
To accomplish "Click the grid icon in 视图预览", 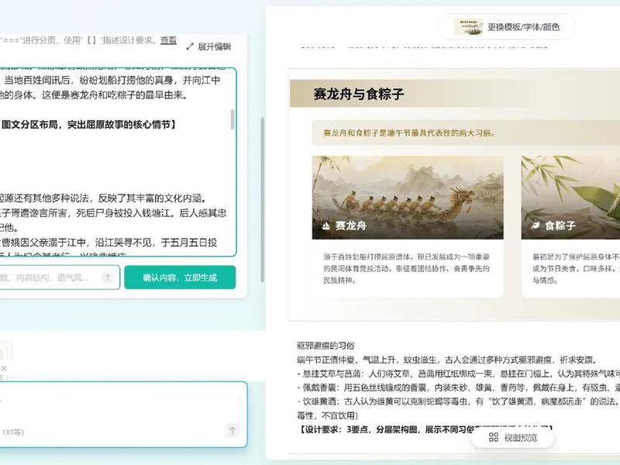I will (x=494, y=437).
